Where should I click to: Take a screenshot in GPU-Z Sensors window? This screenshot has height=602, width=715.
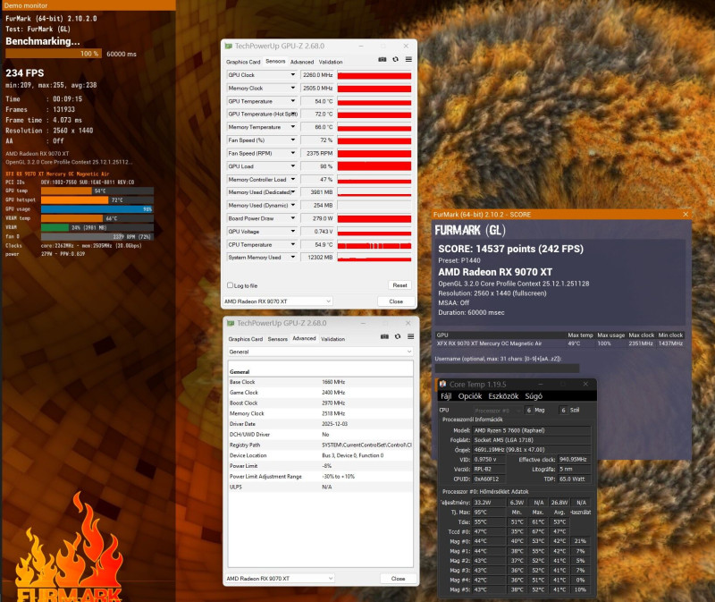coord(383,59)
